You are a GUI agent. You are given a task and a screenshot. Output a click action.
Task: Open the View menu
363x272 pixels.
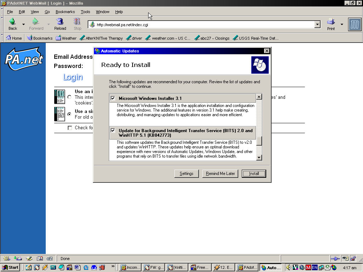[35, 12]
